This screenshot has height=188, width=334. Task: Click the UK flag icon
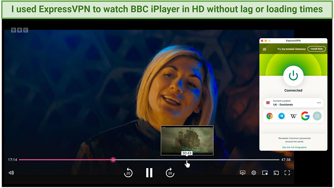click(268, 103)
